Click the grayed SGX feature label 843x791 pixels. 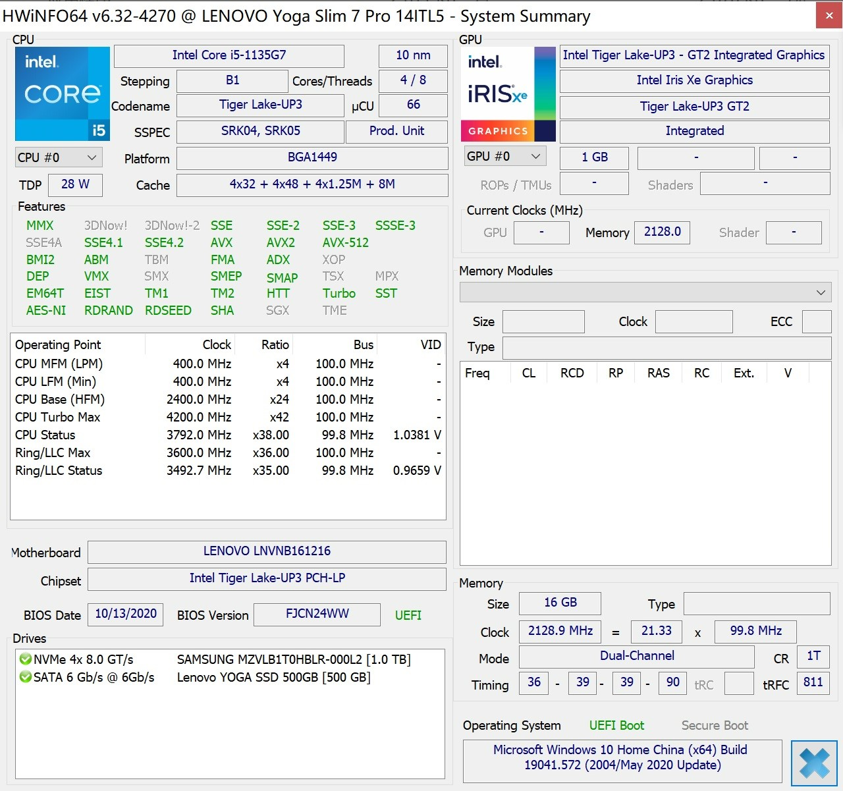(277, 311)
